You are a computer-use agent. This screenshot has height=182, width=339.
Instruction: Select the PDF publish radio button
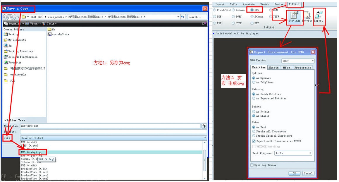[214, 23]
